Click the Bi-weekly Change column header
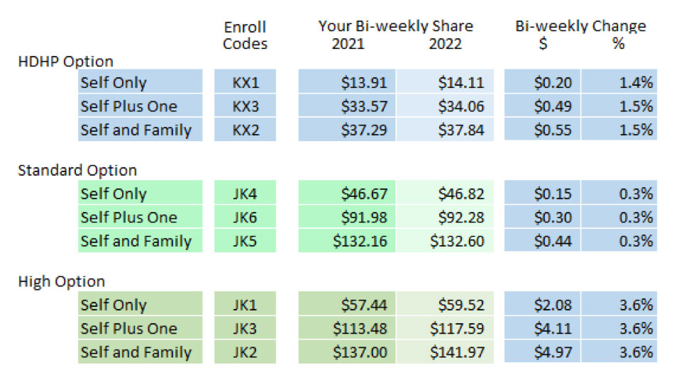674x382 pixels. click(580, 26)
